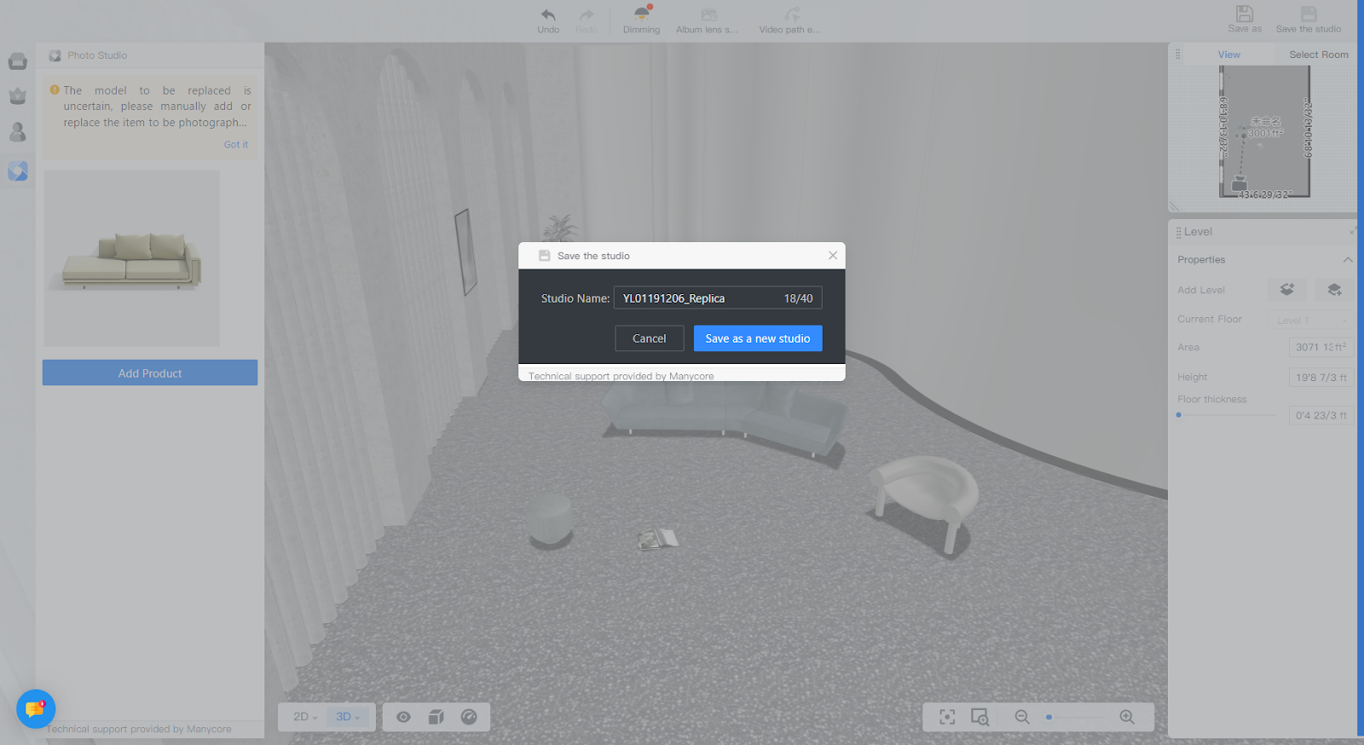Click the Level panel header

[1198, 232]
